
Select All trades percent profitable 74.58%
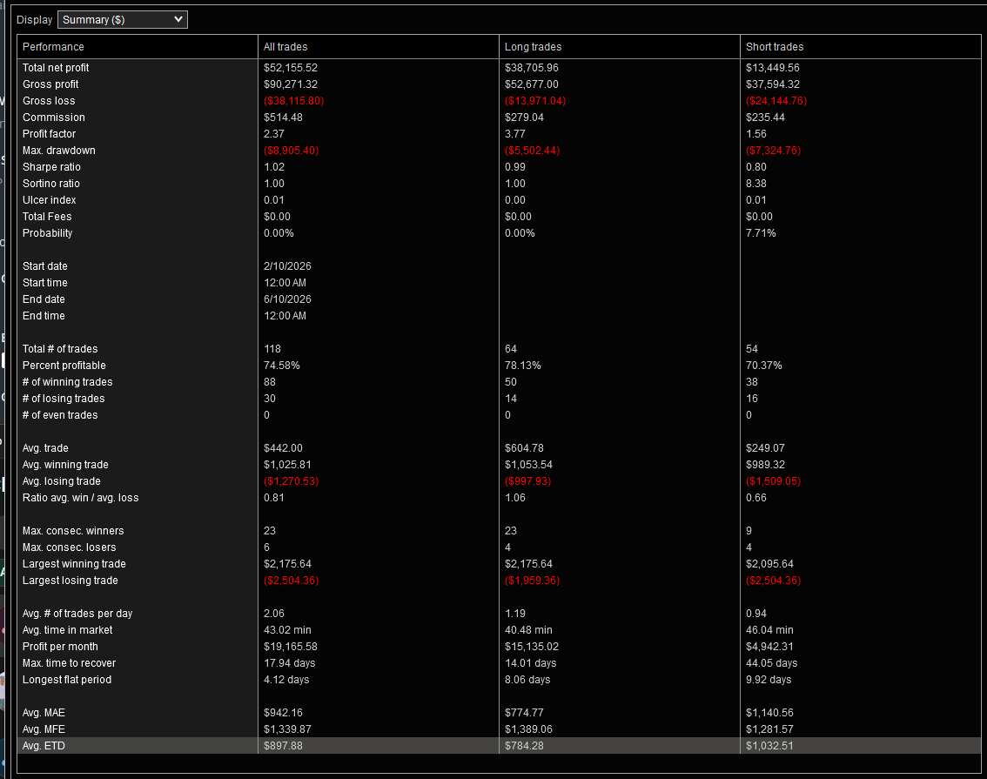(281, 365)
